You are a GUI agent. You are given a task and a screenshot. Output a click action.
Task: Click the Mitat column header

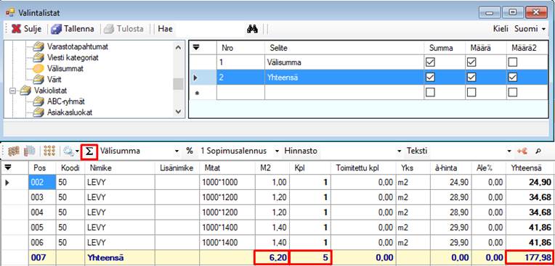click(227, 168)
